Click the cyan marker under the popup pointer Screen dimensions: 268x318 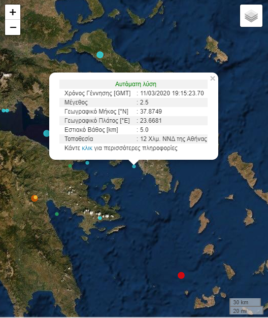[134, 166]
